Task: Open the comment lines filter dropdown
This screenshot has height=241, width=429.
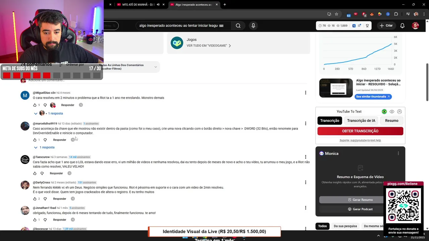Action: (x=129, y=67)
